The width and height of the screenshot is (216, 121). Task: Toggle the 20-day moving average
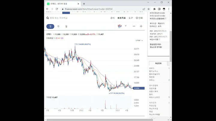click(56, 38)
